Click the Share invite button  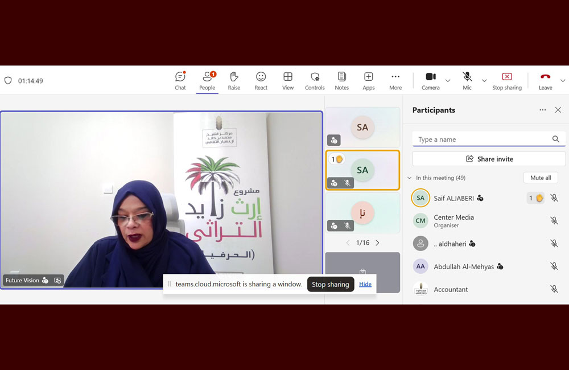[x=488, y=159]
